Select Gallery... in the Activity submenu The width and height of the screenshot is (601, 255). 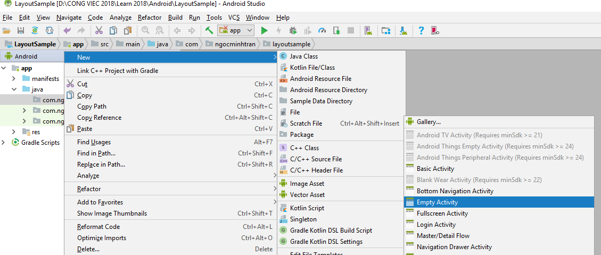click(x=429, y=122)
